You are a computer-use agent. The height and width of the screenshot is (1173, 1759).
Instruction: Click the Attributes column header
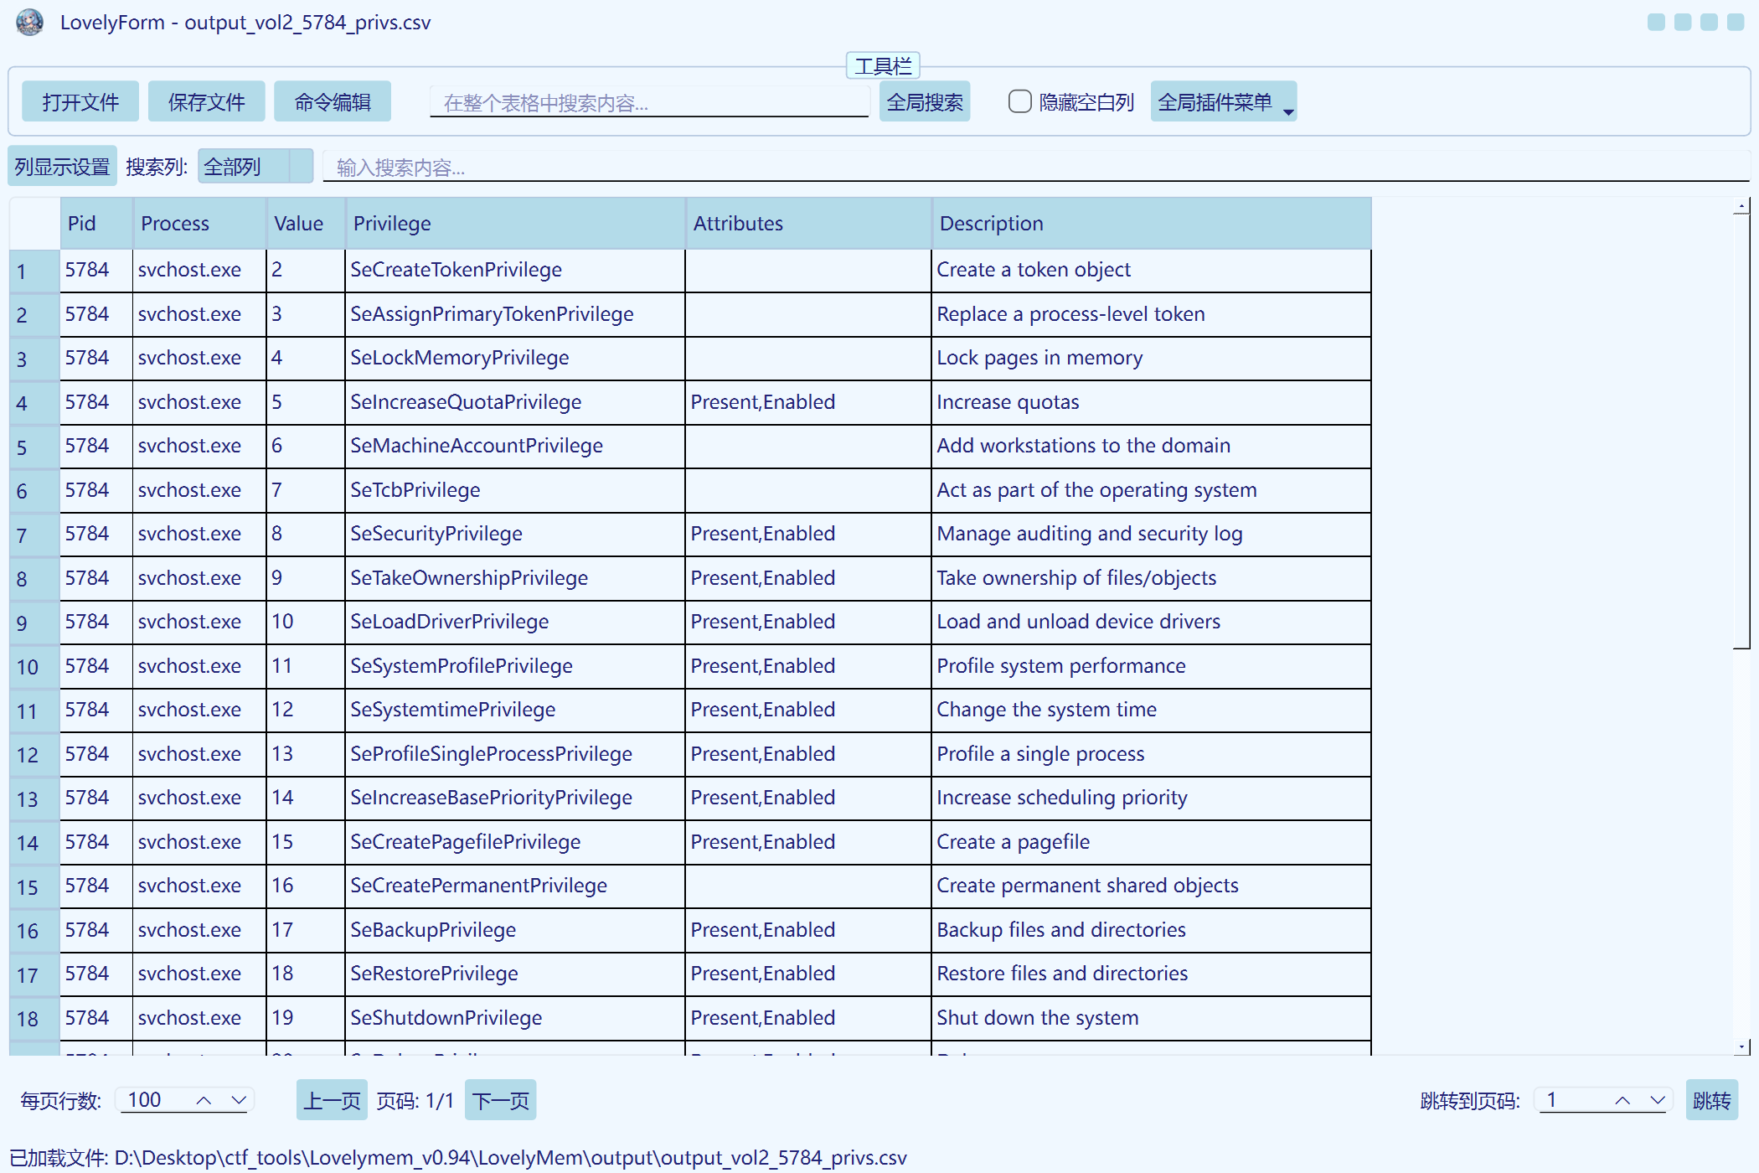pos(807,224)
